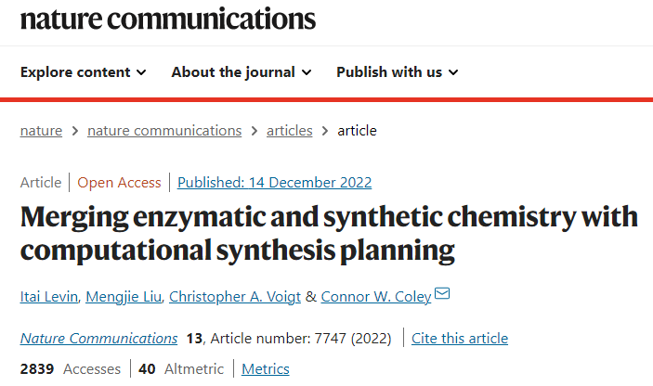The width and height of the screenshot is (653, 386).
Task: Open nature communications breadcrumb link
Action: [x=164, y=131]
